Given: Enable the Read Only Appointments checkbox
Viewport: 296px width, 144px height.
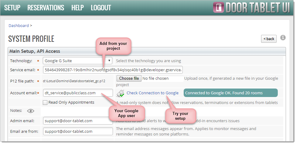Looking at the screenshot, I should [x=45, y=102].
